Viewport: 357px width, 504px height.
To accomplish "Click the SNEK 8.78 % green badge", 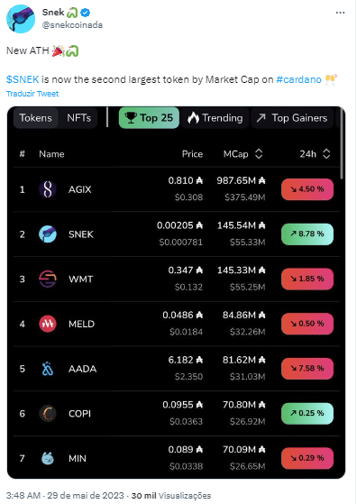I will [307, 234].
